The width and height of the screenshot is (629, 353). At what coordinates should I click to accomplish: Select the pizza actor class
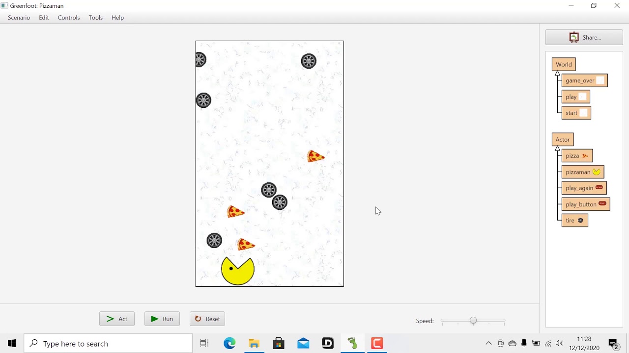[577, 155]
